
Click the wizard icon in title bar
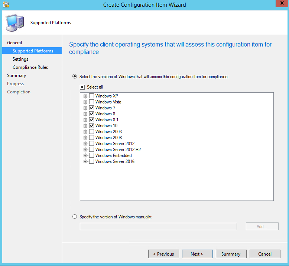(x=6, y=5)
